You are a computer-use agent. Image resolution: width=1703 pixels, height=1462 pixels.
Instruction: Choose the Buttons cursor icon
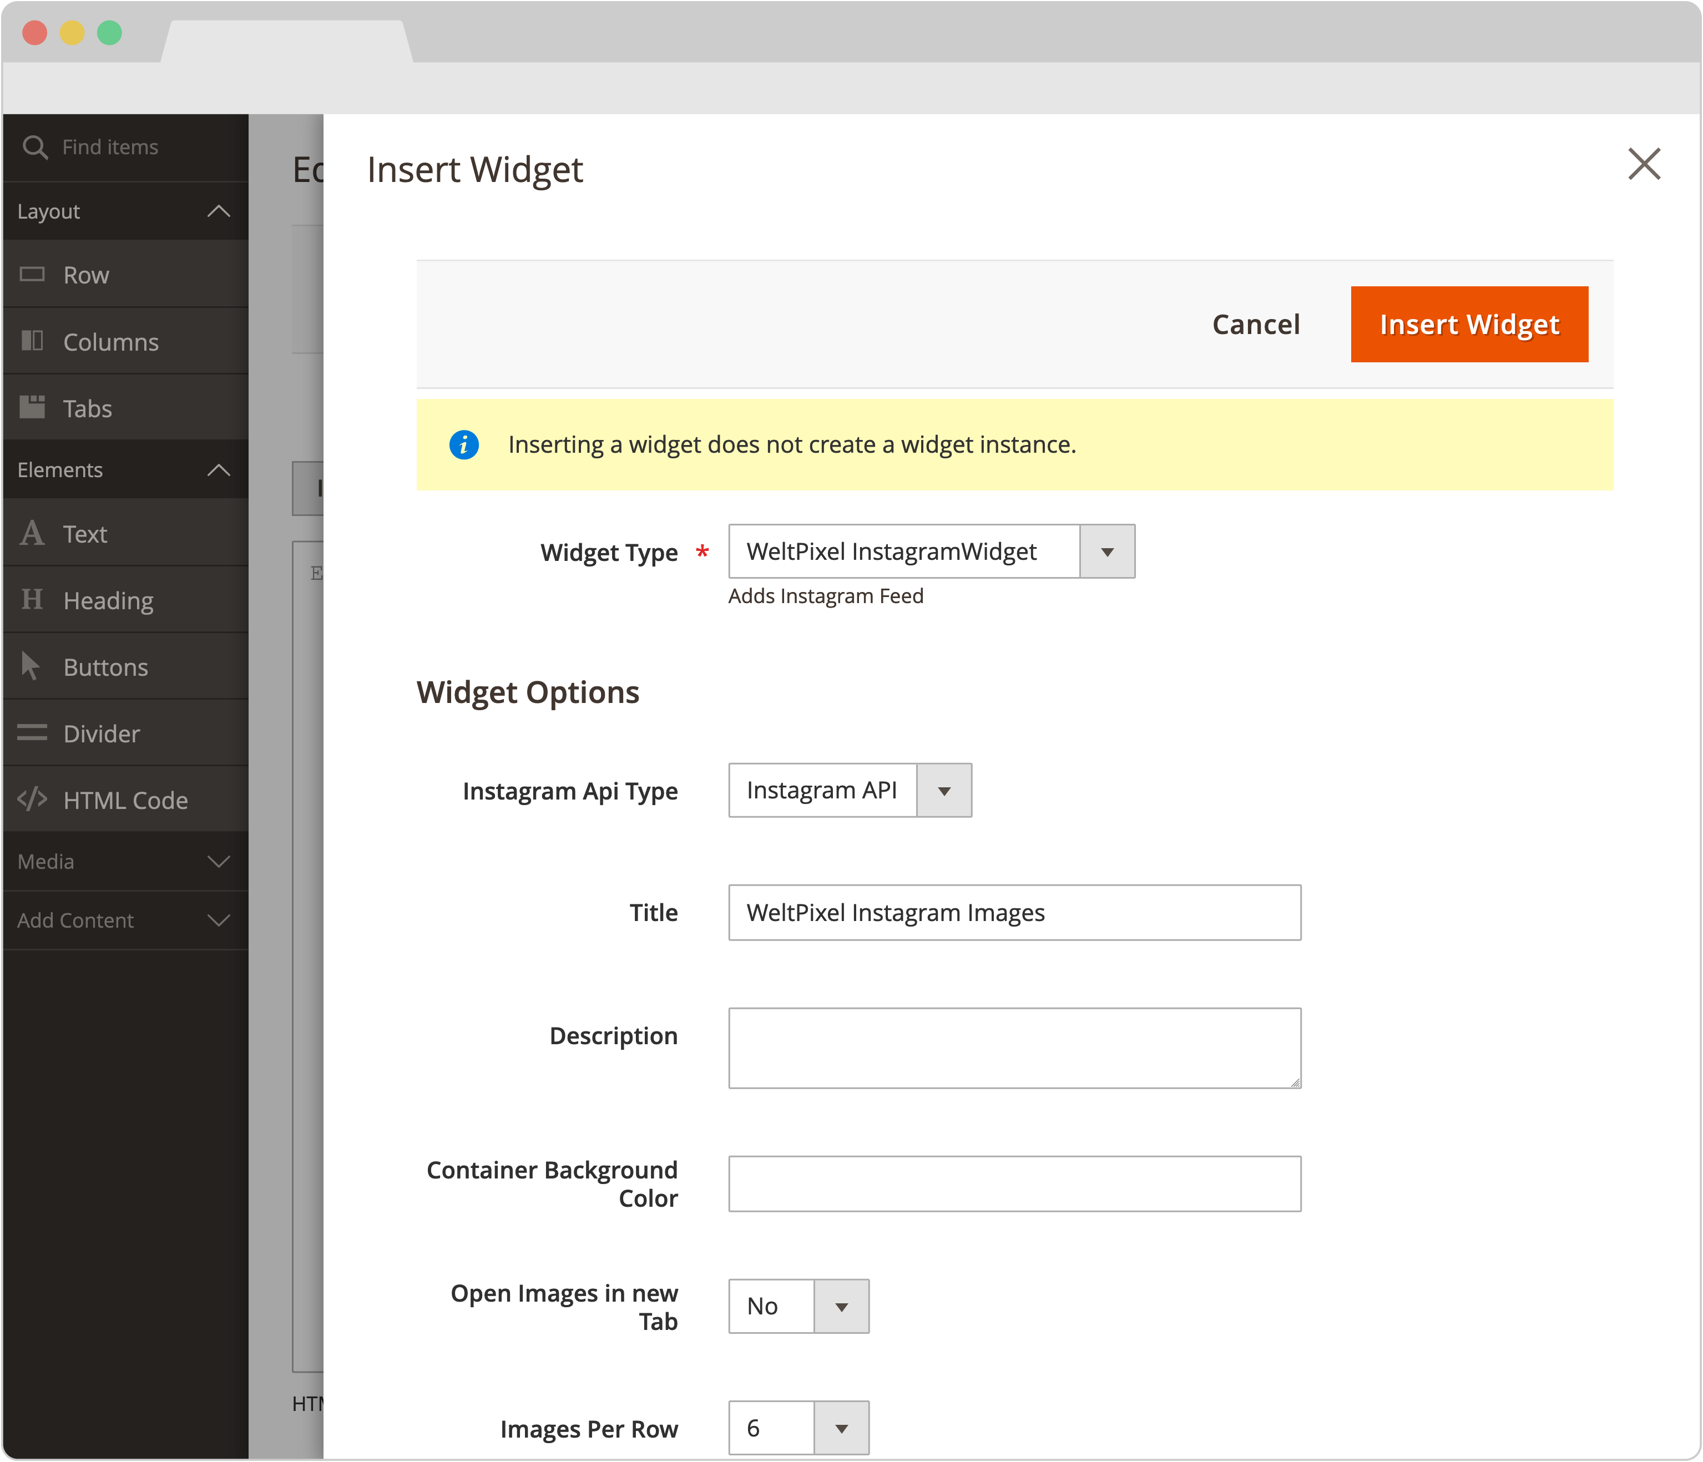(31, 666)
